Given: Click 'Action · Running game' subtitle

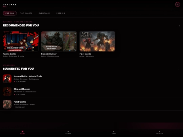Looking at the screenshot, I should 50,56.
